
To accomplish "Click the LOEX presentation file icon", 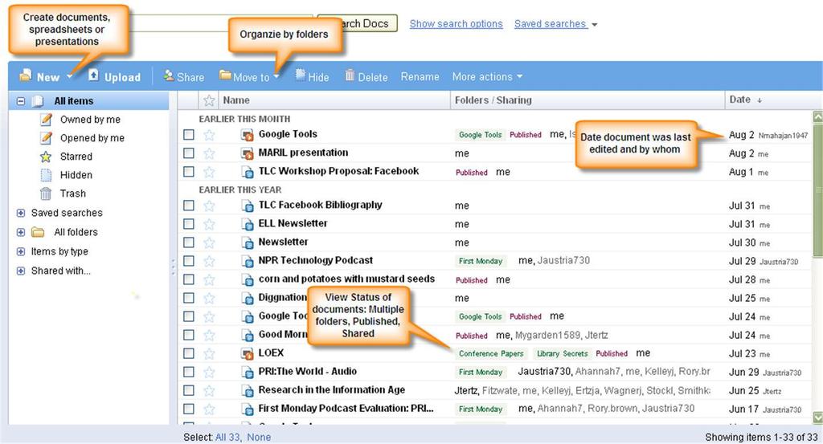I will [x=248, y=354].
